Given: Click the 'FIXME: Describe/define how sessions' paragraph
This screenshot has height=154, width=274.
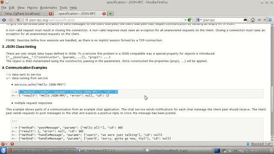Looking at the screenshot, I should click(84, 40).
